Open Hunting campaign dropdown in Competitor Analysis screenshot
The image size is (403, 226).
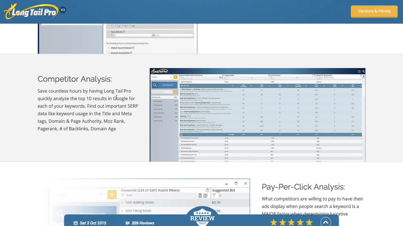click(162, 77)
